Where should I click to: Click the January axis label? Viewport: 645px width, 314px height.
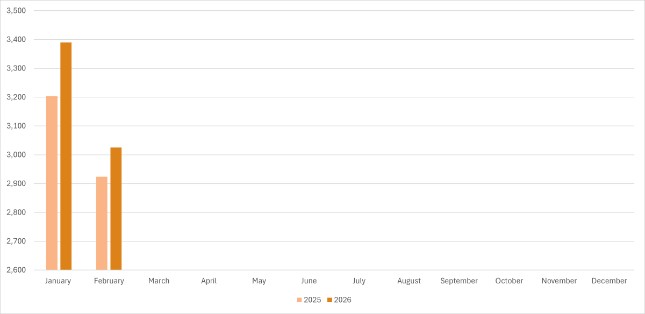[58, 281]
